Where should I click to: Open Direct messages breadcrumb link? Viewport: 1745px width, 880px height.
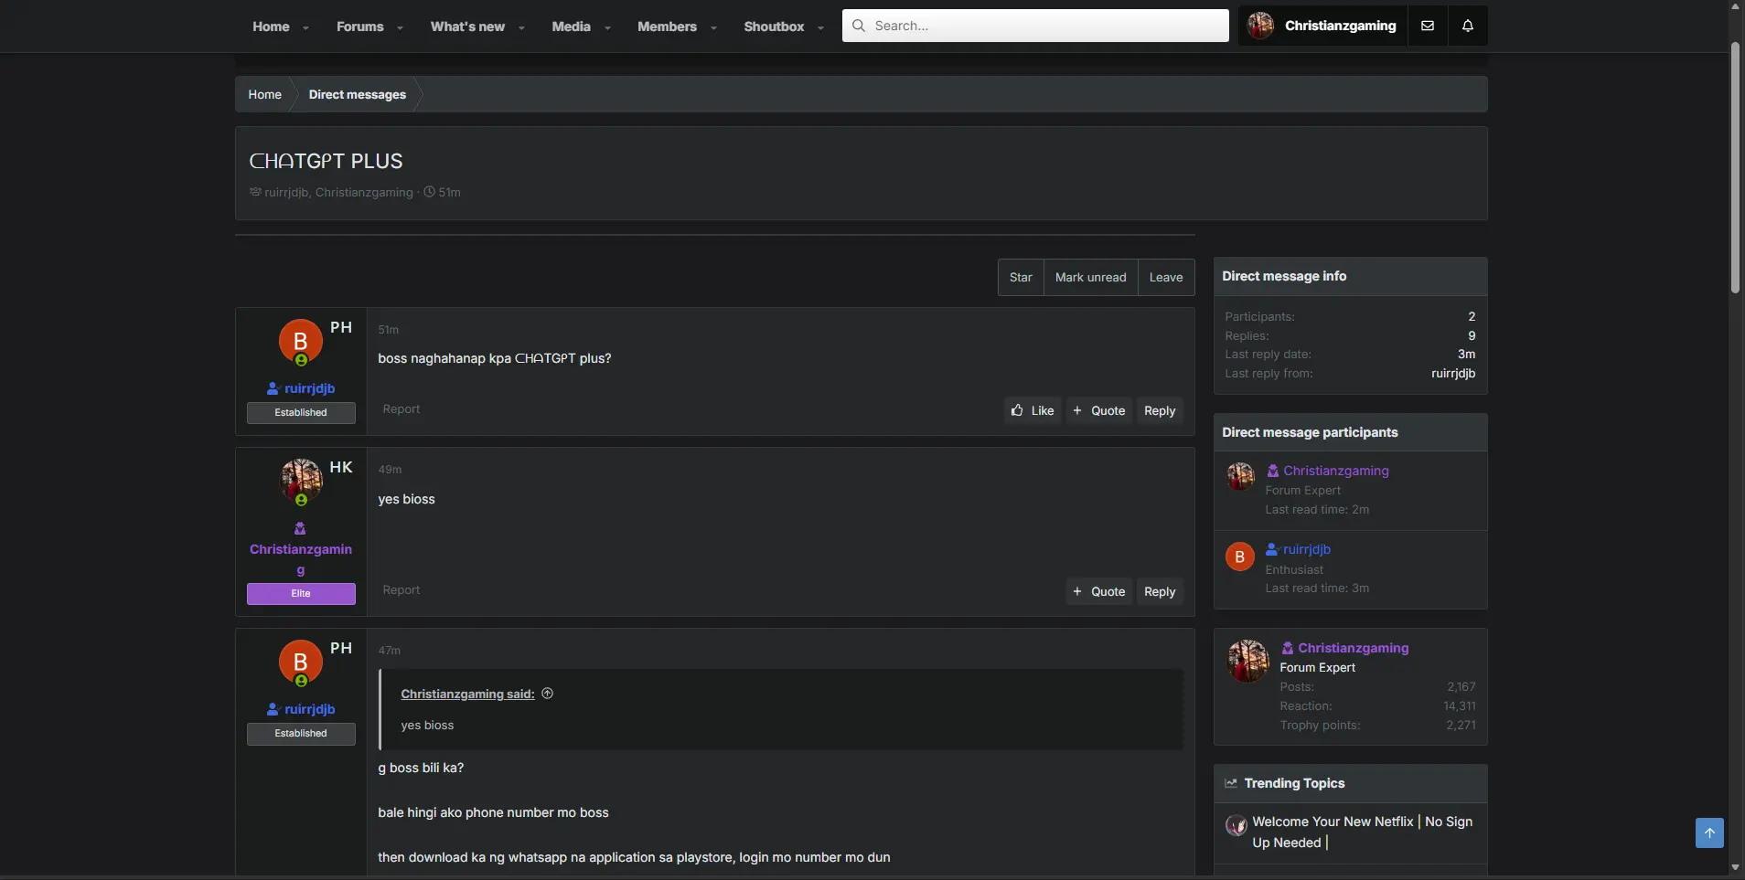[357, 94]
